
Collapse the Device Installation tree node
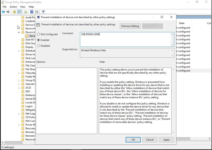[x=19, y=32]
